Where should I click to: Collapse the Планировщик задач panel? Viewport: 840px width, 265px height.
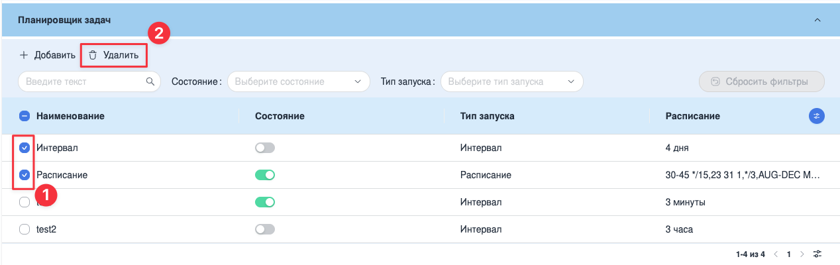pyautogui.click(x=817, y=20)
